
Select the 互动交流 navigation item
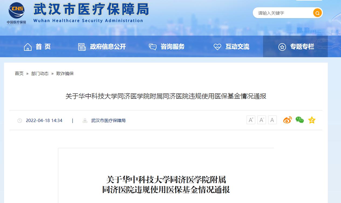(237, 47)
